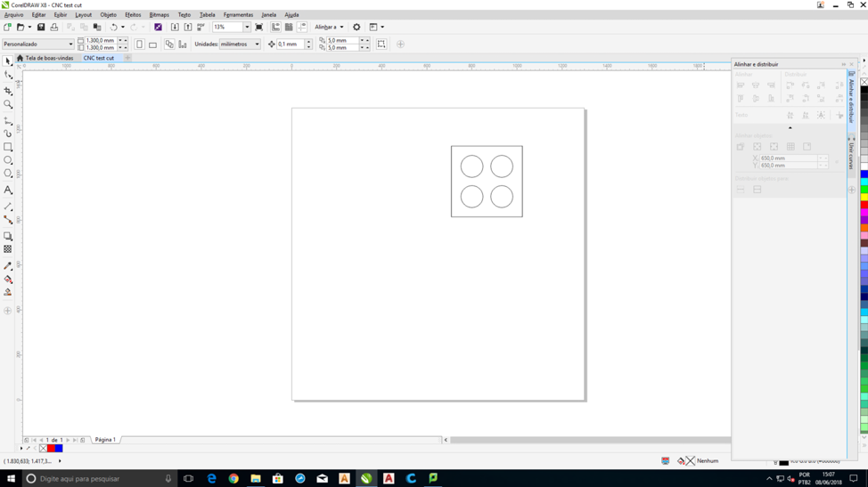Screen dimensions: 868x487
Task: Pick the red swatch in document palette
Action: 51,449
